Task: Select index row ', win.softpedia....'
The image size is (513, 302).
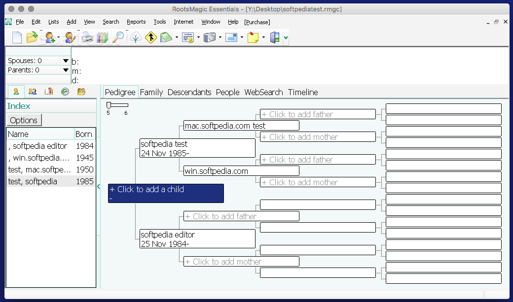Action: [51, 158]
